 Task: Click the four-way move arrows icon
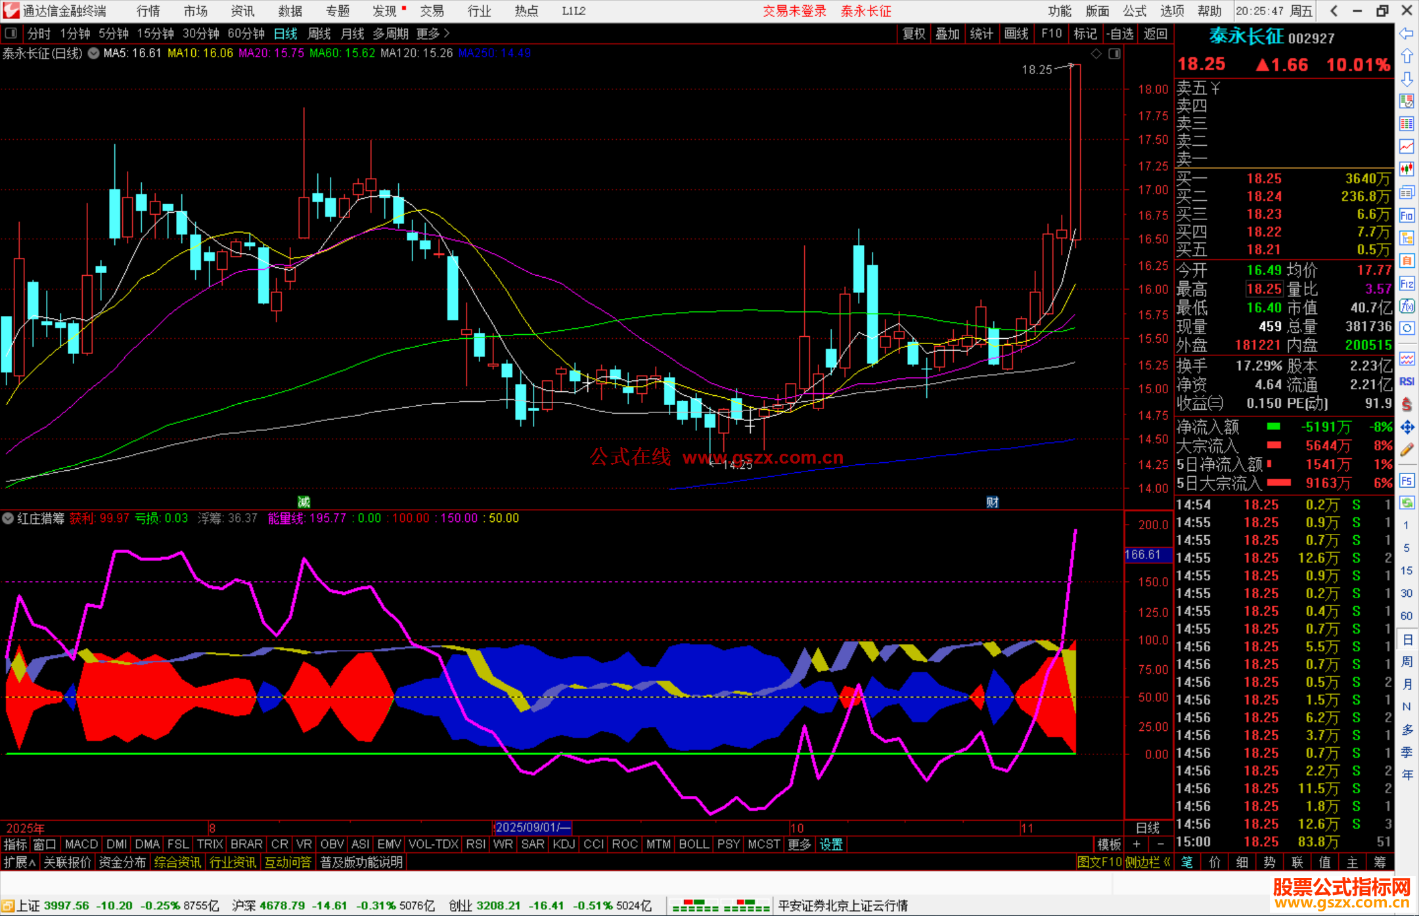[1407, 427]
